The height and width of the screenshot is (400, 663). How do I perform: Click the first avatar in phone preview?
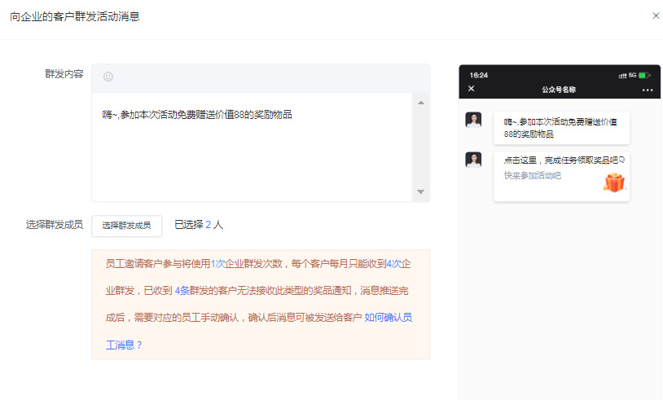473,120
